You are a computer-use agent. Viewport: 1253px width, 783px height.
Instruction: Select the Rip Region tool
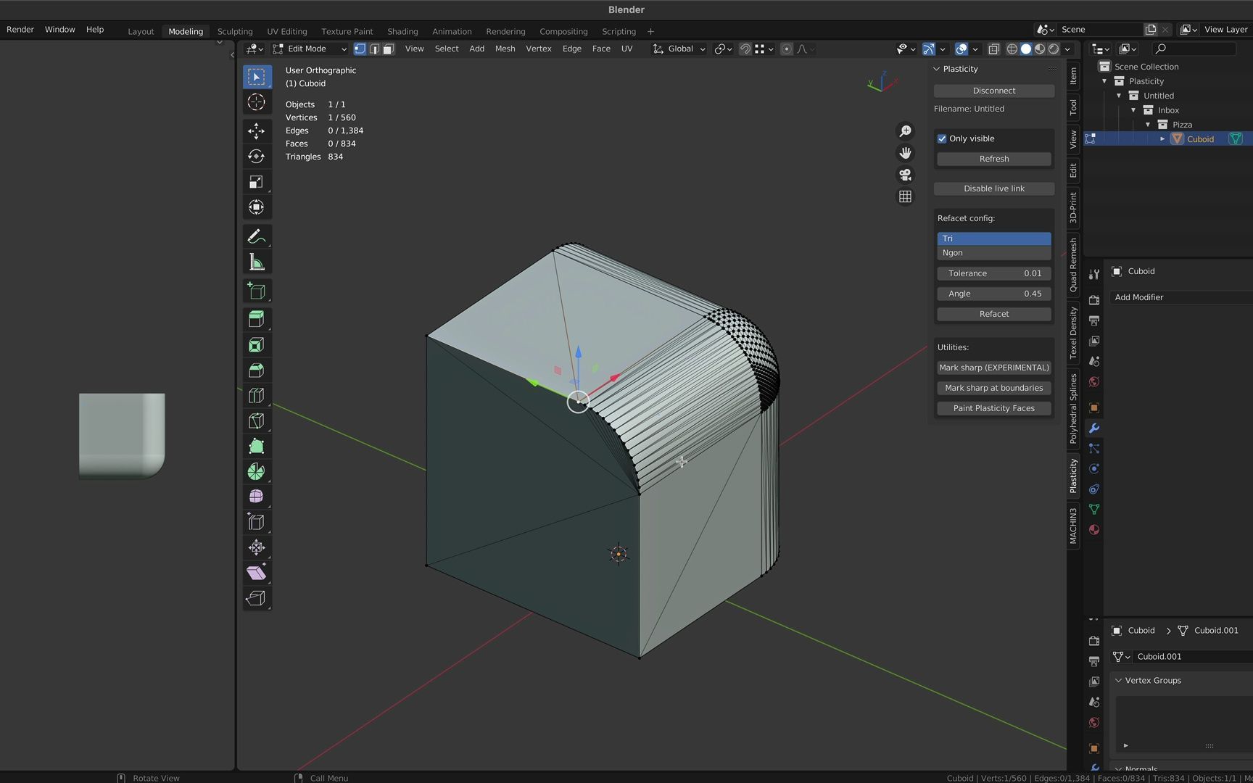(x=256, y=598)
